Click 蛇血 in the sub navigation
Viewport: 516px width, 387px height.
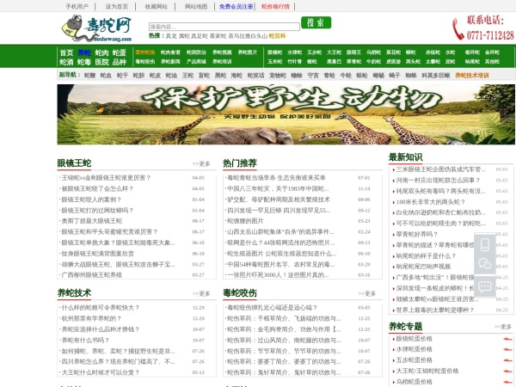106,76
